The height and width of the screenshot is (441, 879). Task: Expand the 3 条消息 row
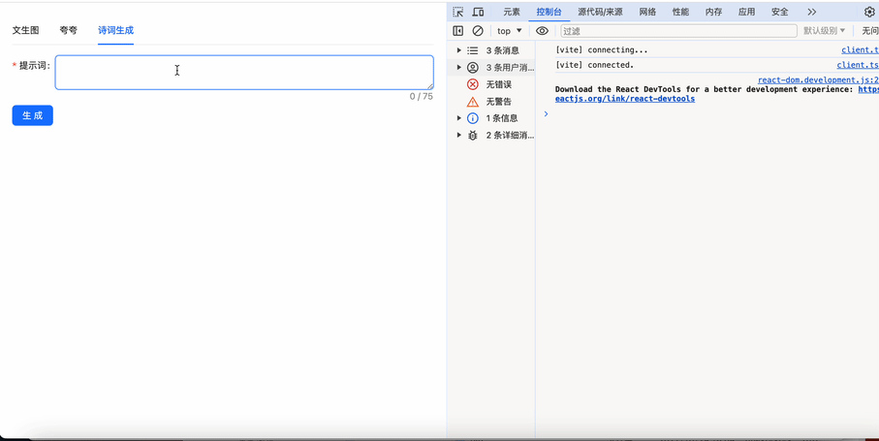(459, 50)
